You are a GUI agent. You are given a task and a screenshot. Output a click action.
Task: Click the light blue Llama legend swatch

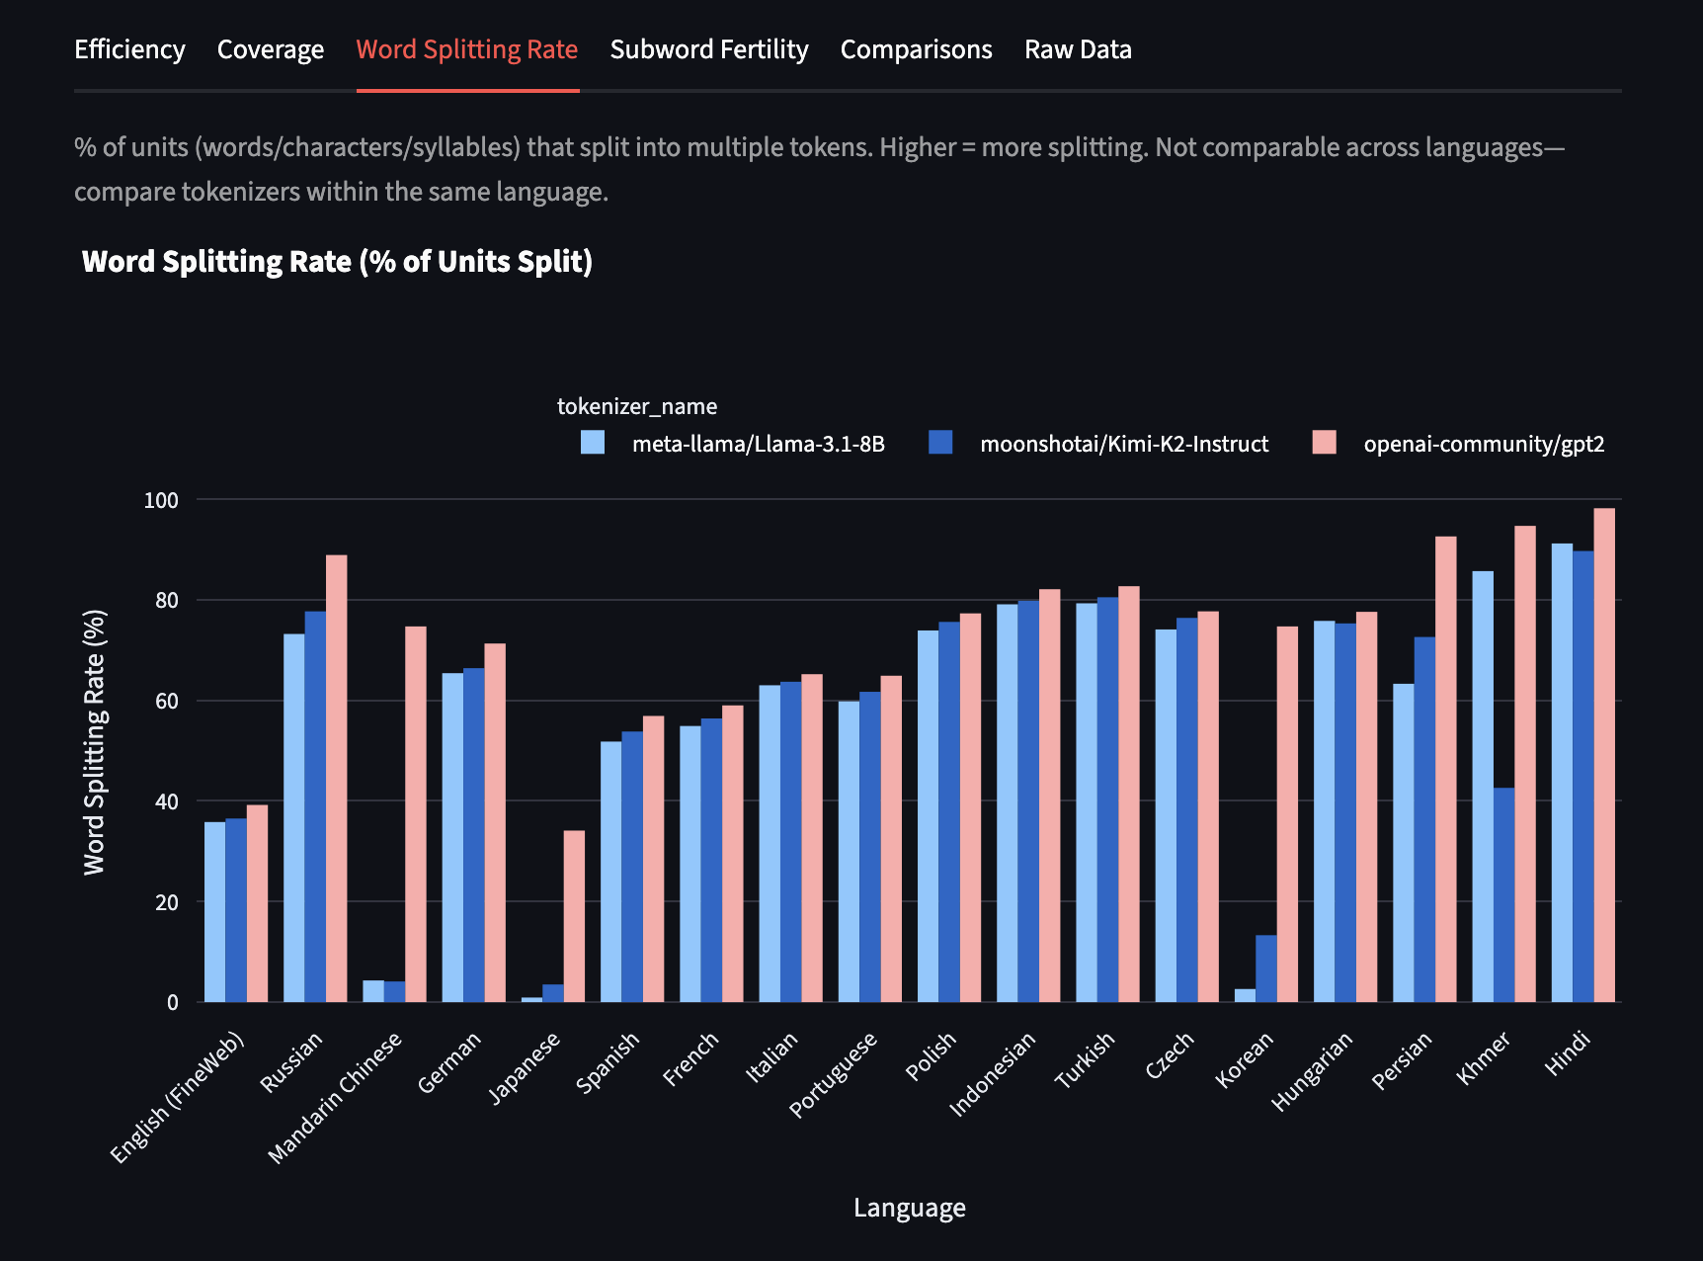pyautogui.click(x=593, y=443)
